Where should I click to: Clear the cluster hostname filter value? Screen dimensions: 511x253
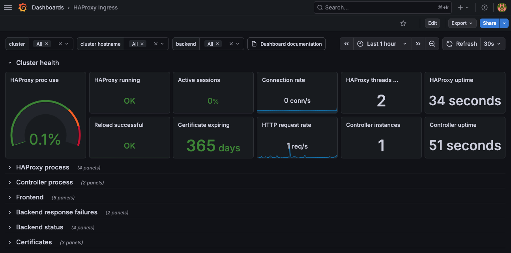(x=156, y=44)
